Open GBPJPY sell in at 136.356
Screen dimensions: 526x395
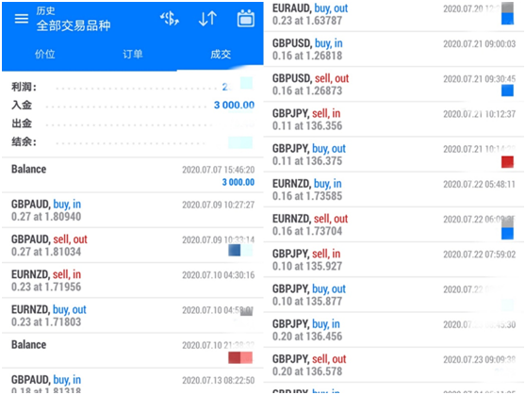pyautogui.click(x=394, y=120)
